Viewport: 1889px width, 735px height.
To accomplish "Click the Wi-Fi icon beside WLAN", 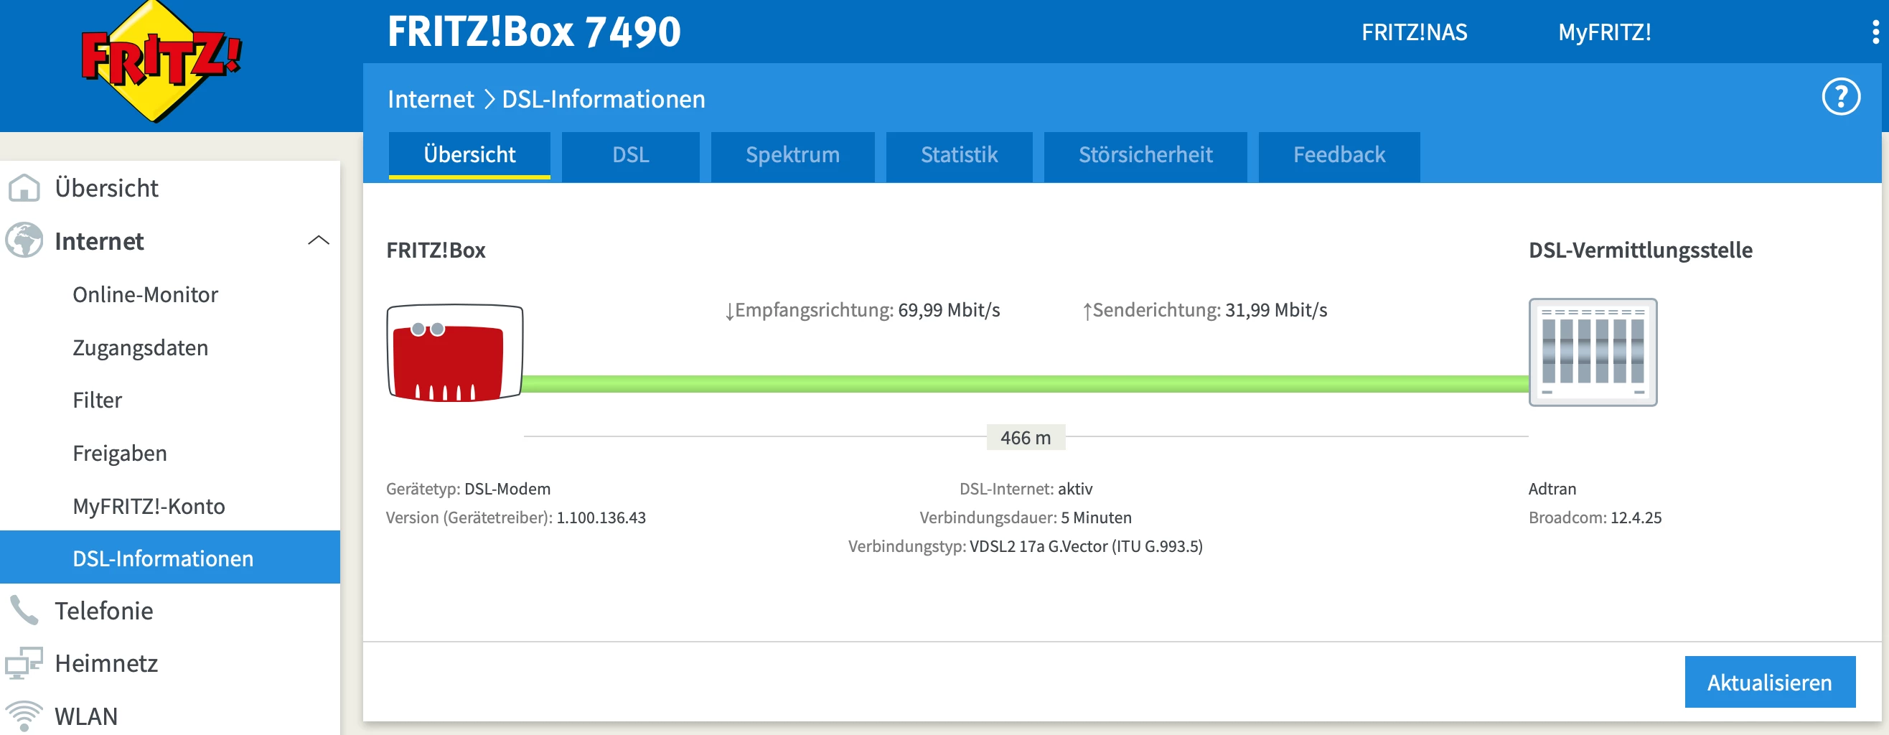I will click(24, 716).
